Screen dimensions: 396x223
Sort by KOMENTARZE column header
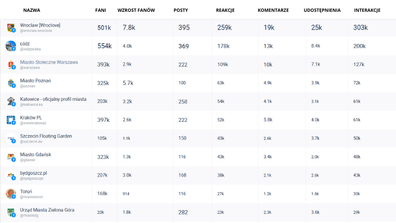(x=273, y=10)
